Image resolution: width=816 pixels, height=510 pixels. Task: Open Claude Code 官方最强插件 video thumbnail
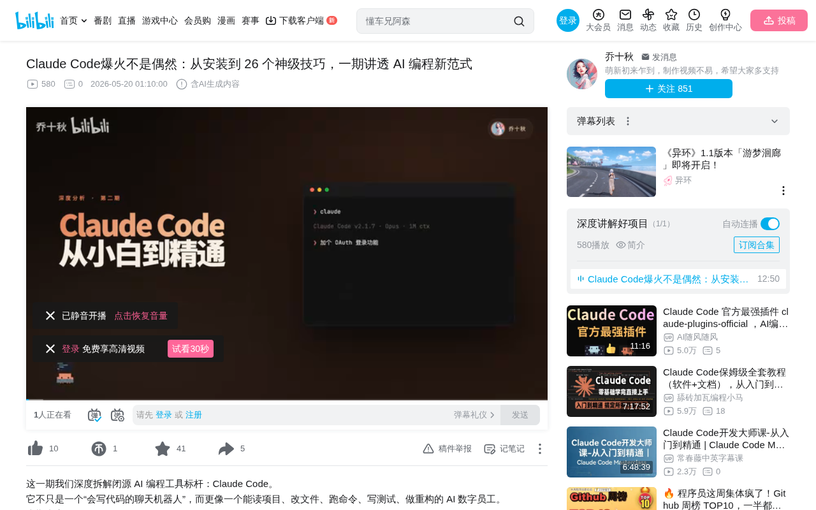tap(611, 331)
